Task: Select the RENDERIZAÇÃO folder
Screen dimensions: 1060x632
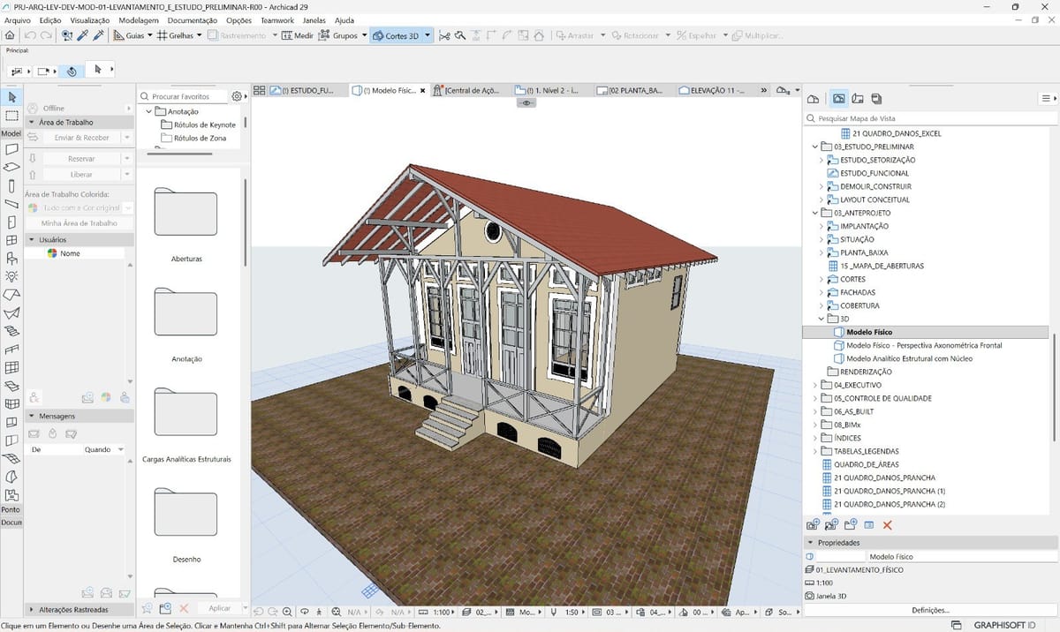Action: click(x=859, y=372)
